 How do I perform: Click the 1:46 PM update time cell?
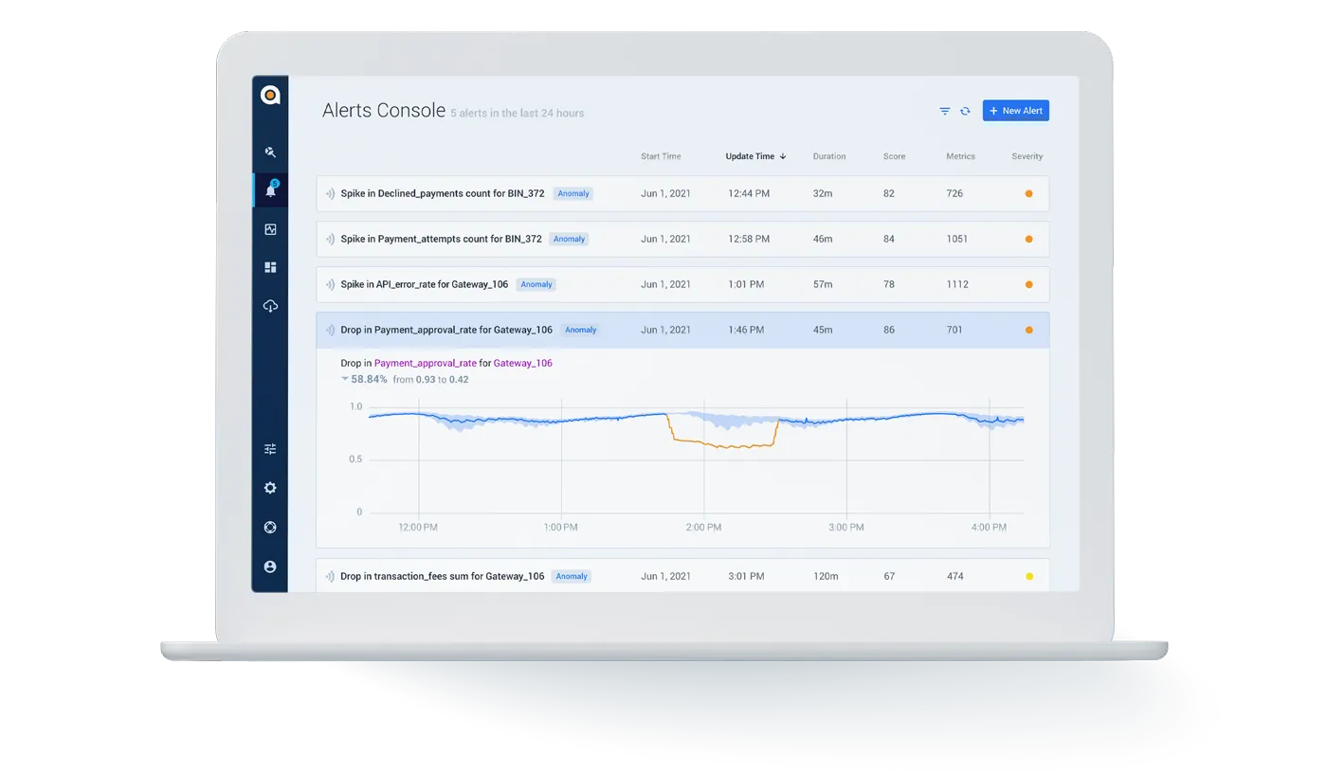pyautogui.click(x=746, y=330)
